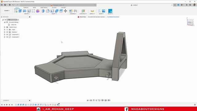Image resolution: width=197 pixels, height=111 pixels.
Task: Open the Create dropdown menu
Action: coord(27,14)
